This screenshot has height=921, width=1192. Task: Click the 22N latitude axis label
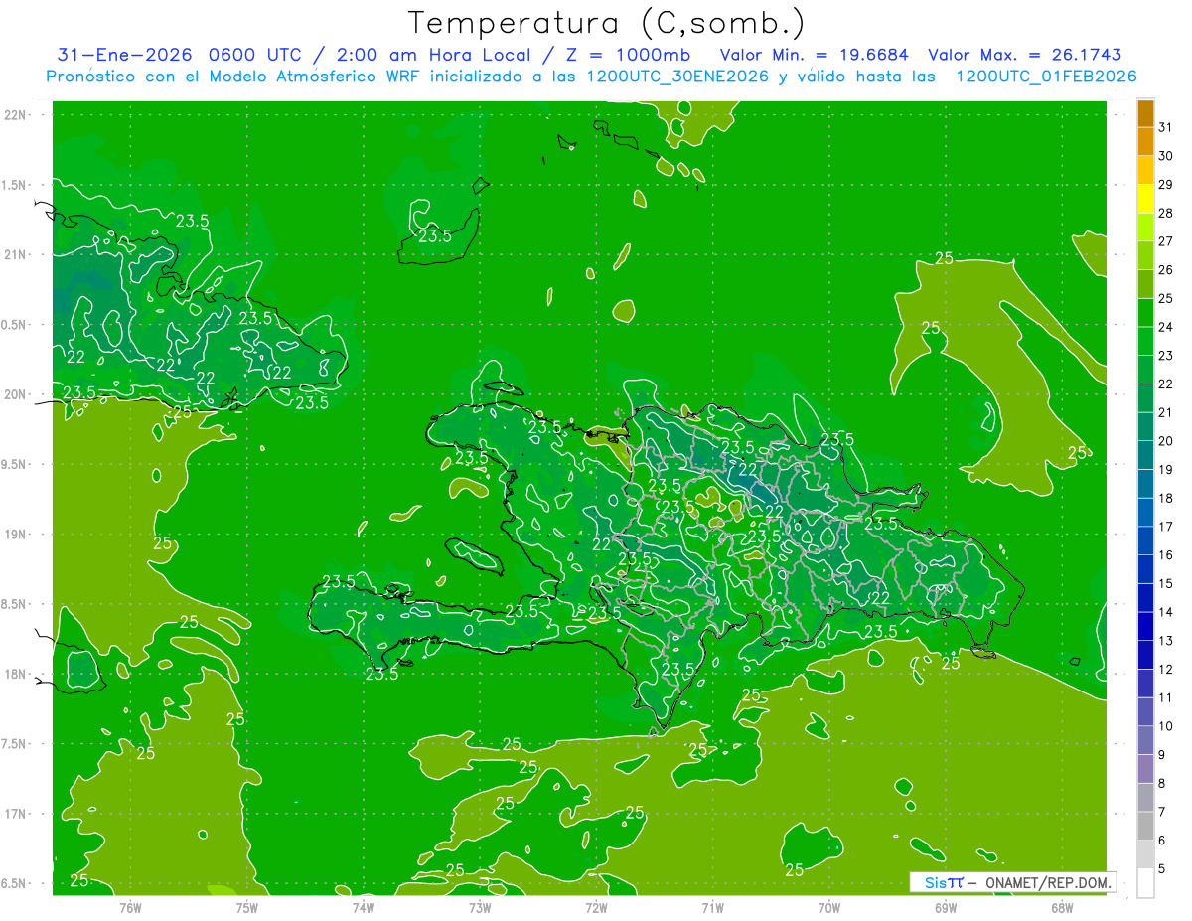coord(15,115)
